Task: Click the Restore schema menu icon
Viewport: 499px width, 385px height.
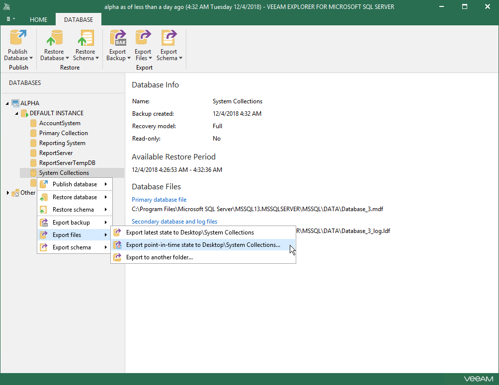Action: [x=44, y=210]
